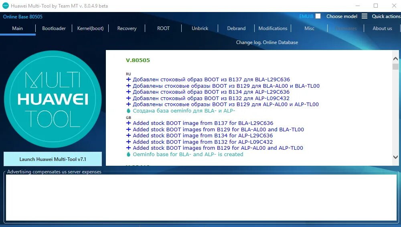This screenshot has width=401, height=227.
Task: Click the empty advertising panel area
Action: coord(201,197)
